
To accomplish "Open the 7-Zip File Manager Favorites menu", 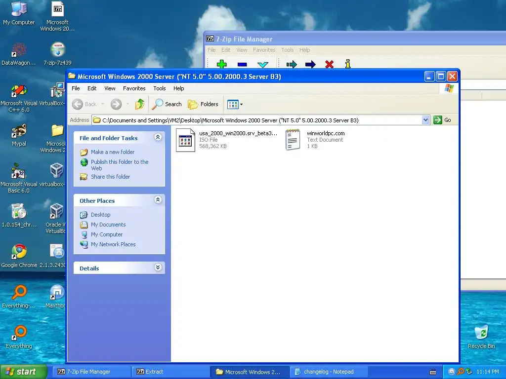I will point(264,50).
